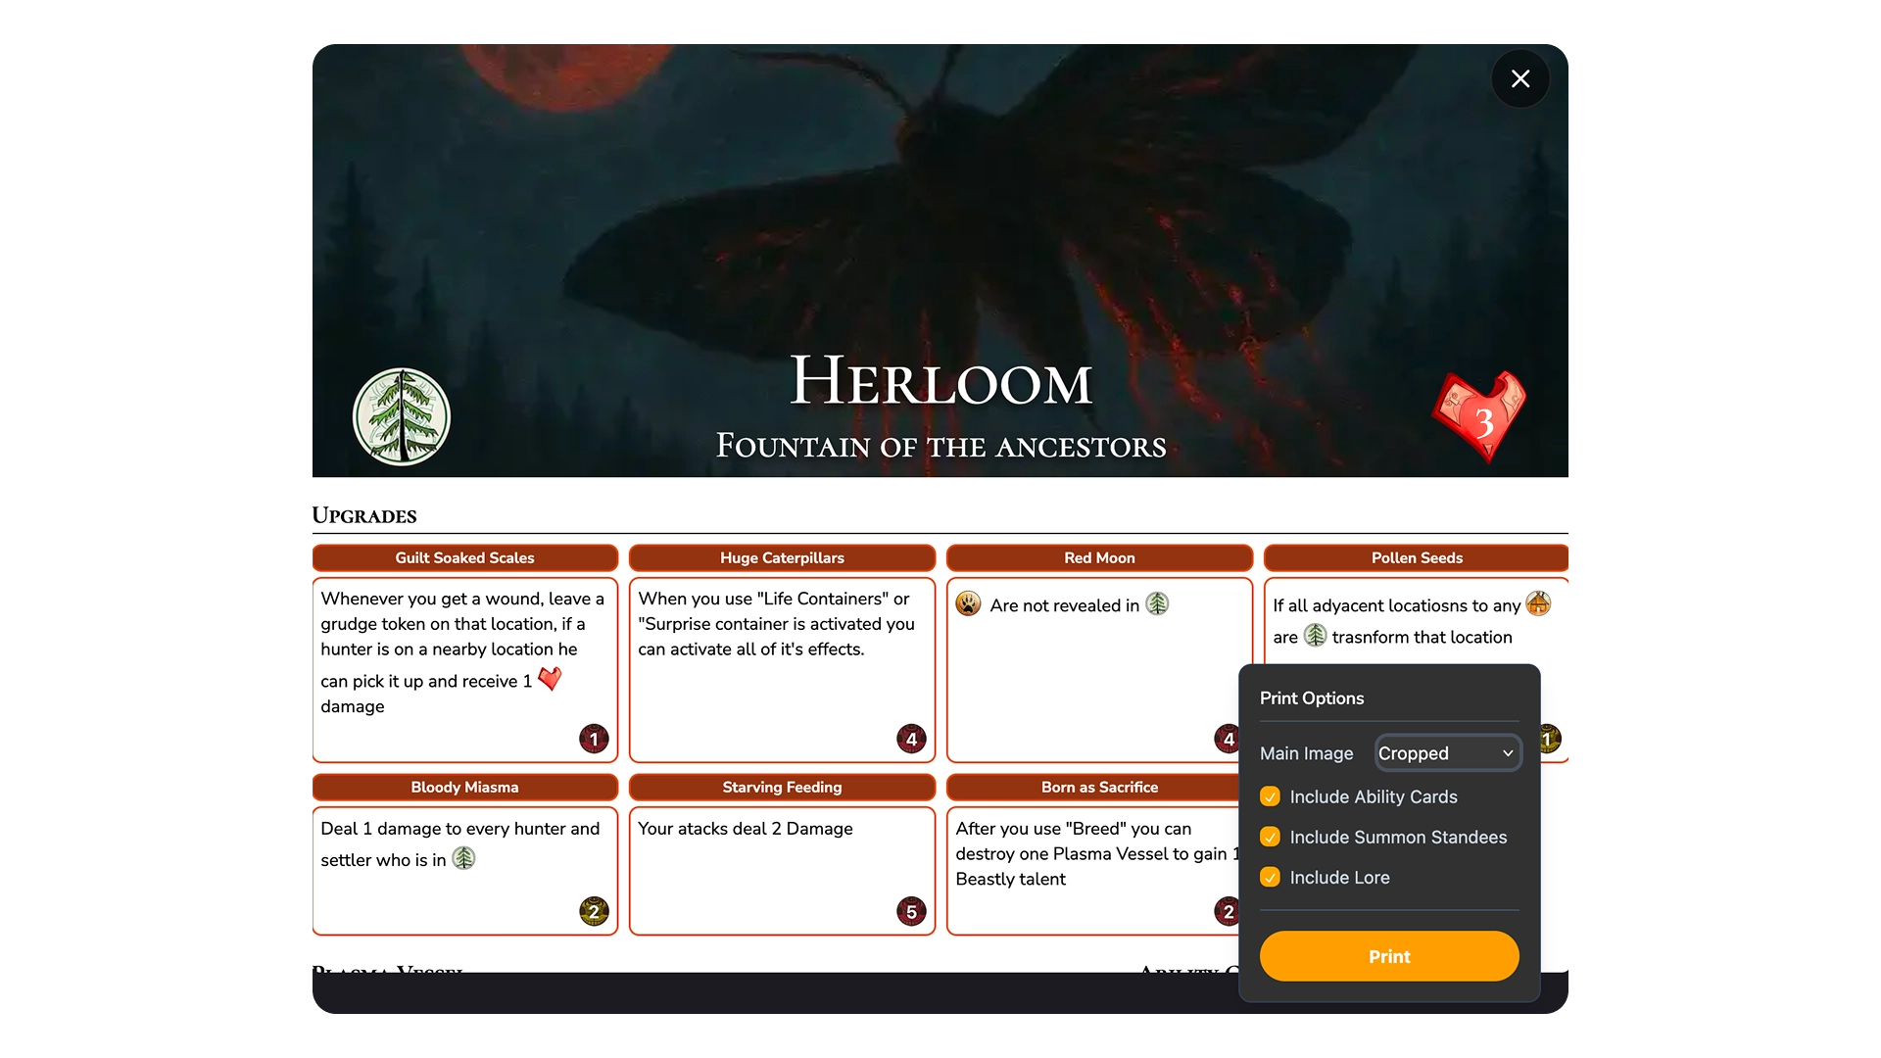Image resolution: width=1881 pixels, height=1058 pixels.
Task: Uncheck Include Ability Cards
Action: (x=1271, y=796)
